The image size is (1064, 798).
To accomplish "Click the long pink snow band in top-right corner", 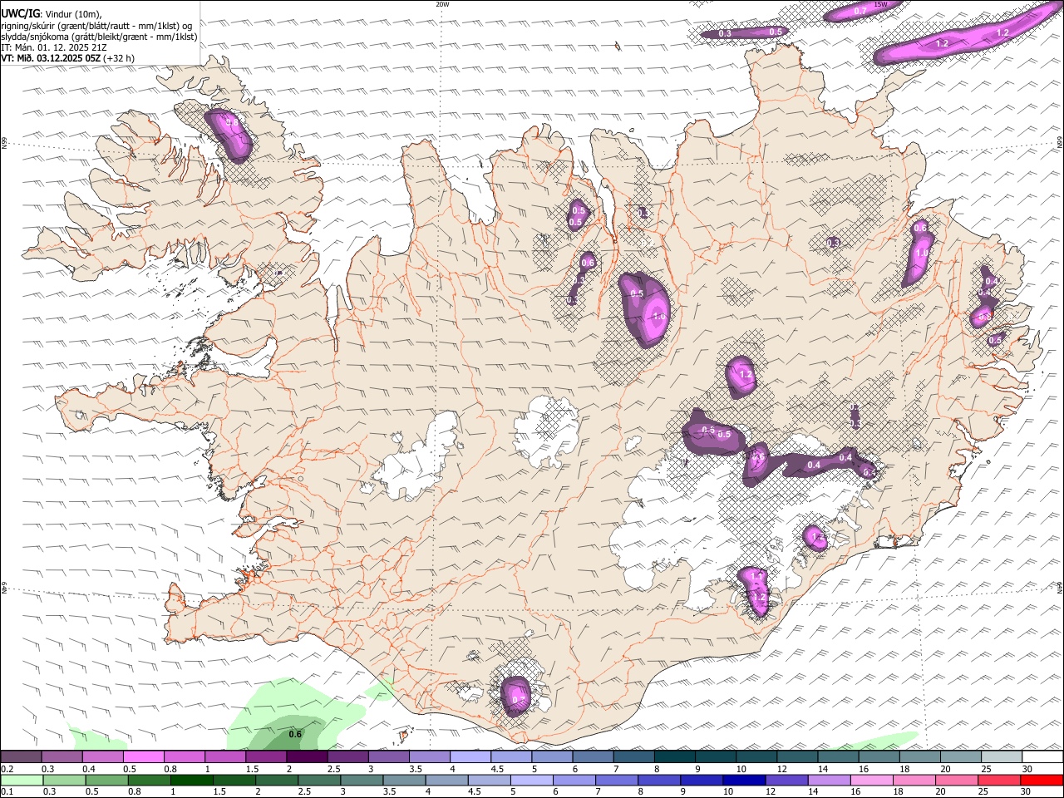I will pyautogui.click(x=968, y=35).
